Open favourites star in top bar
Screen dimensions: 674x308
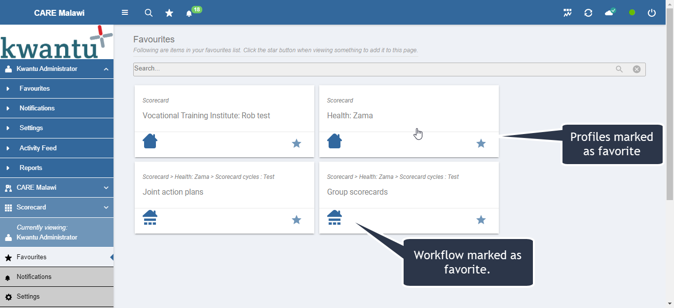pyautogui.click(x=169, y=13)
